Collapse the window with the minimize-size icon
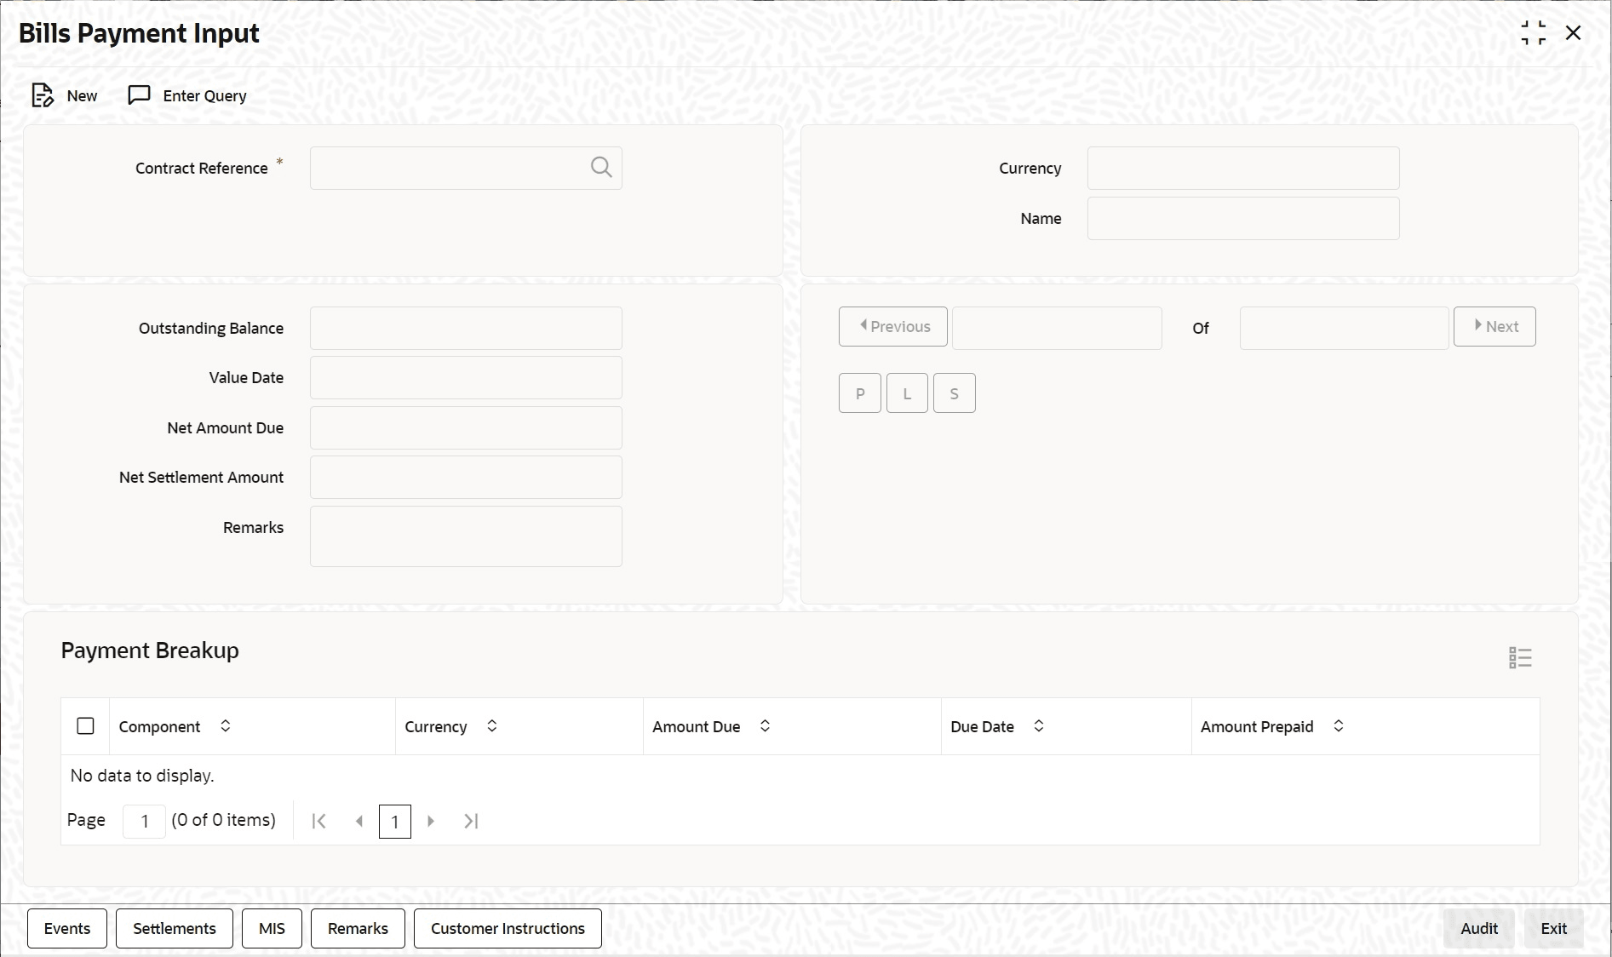The image size is (1612, 957). click(1533, 33)
